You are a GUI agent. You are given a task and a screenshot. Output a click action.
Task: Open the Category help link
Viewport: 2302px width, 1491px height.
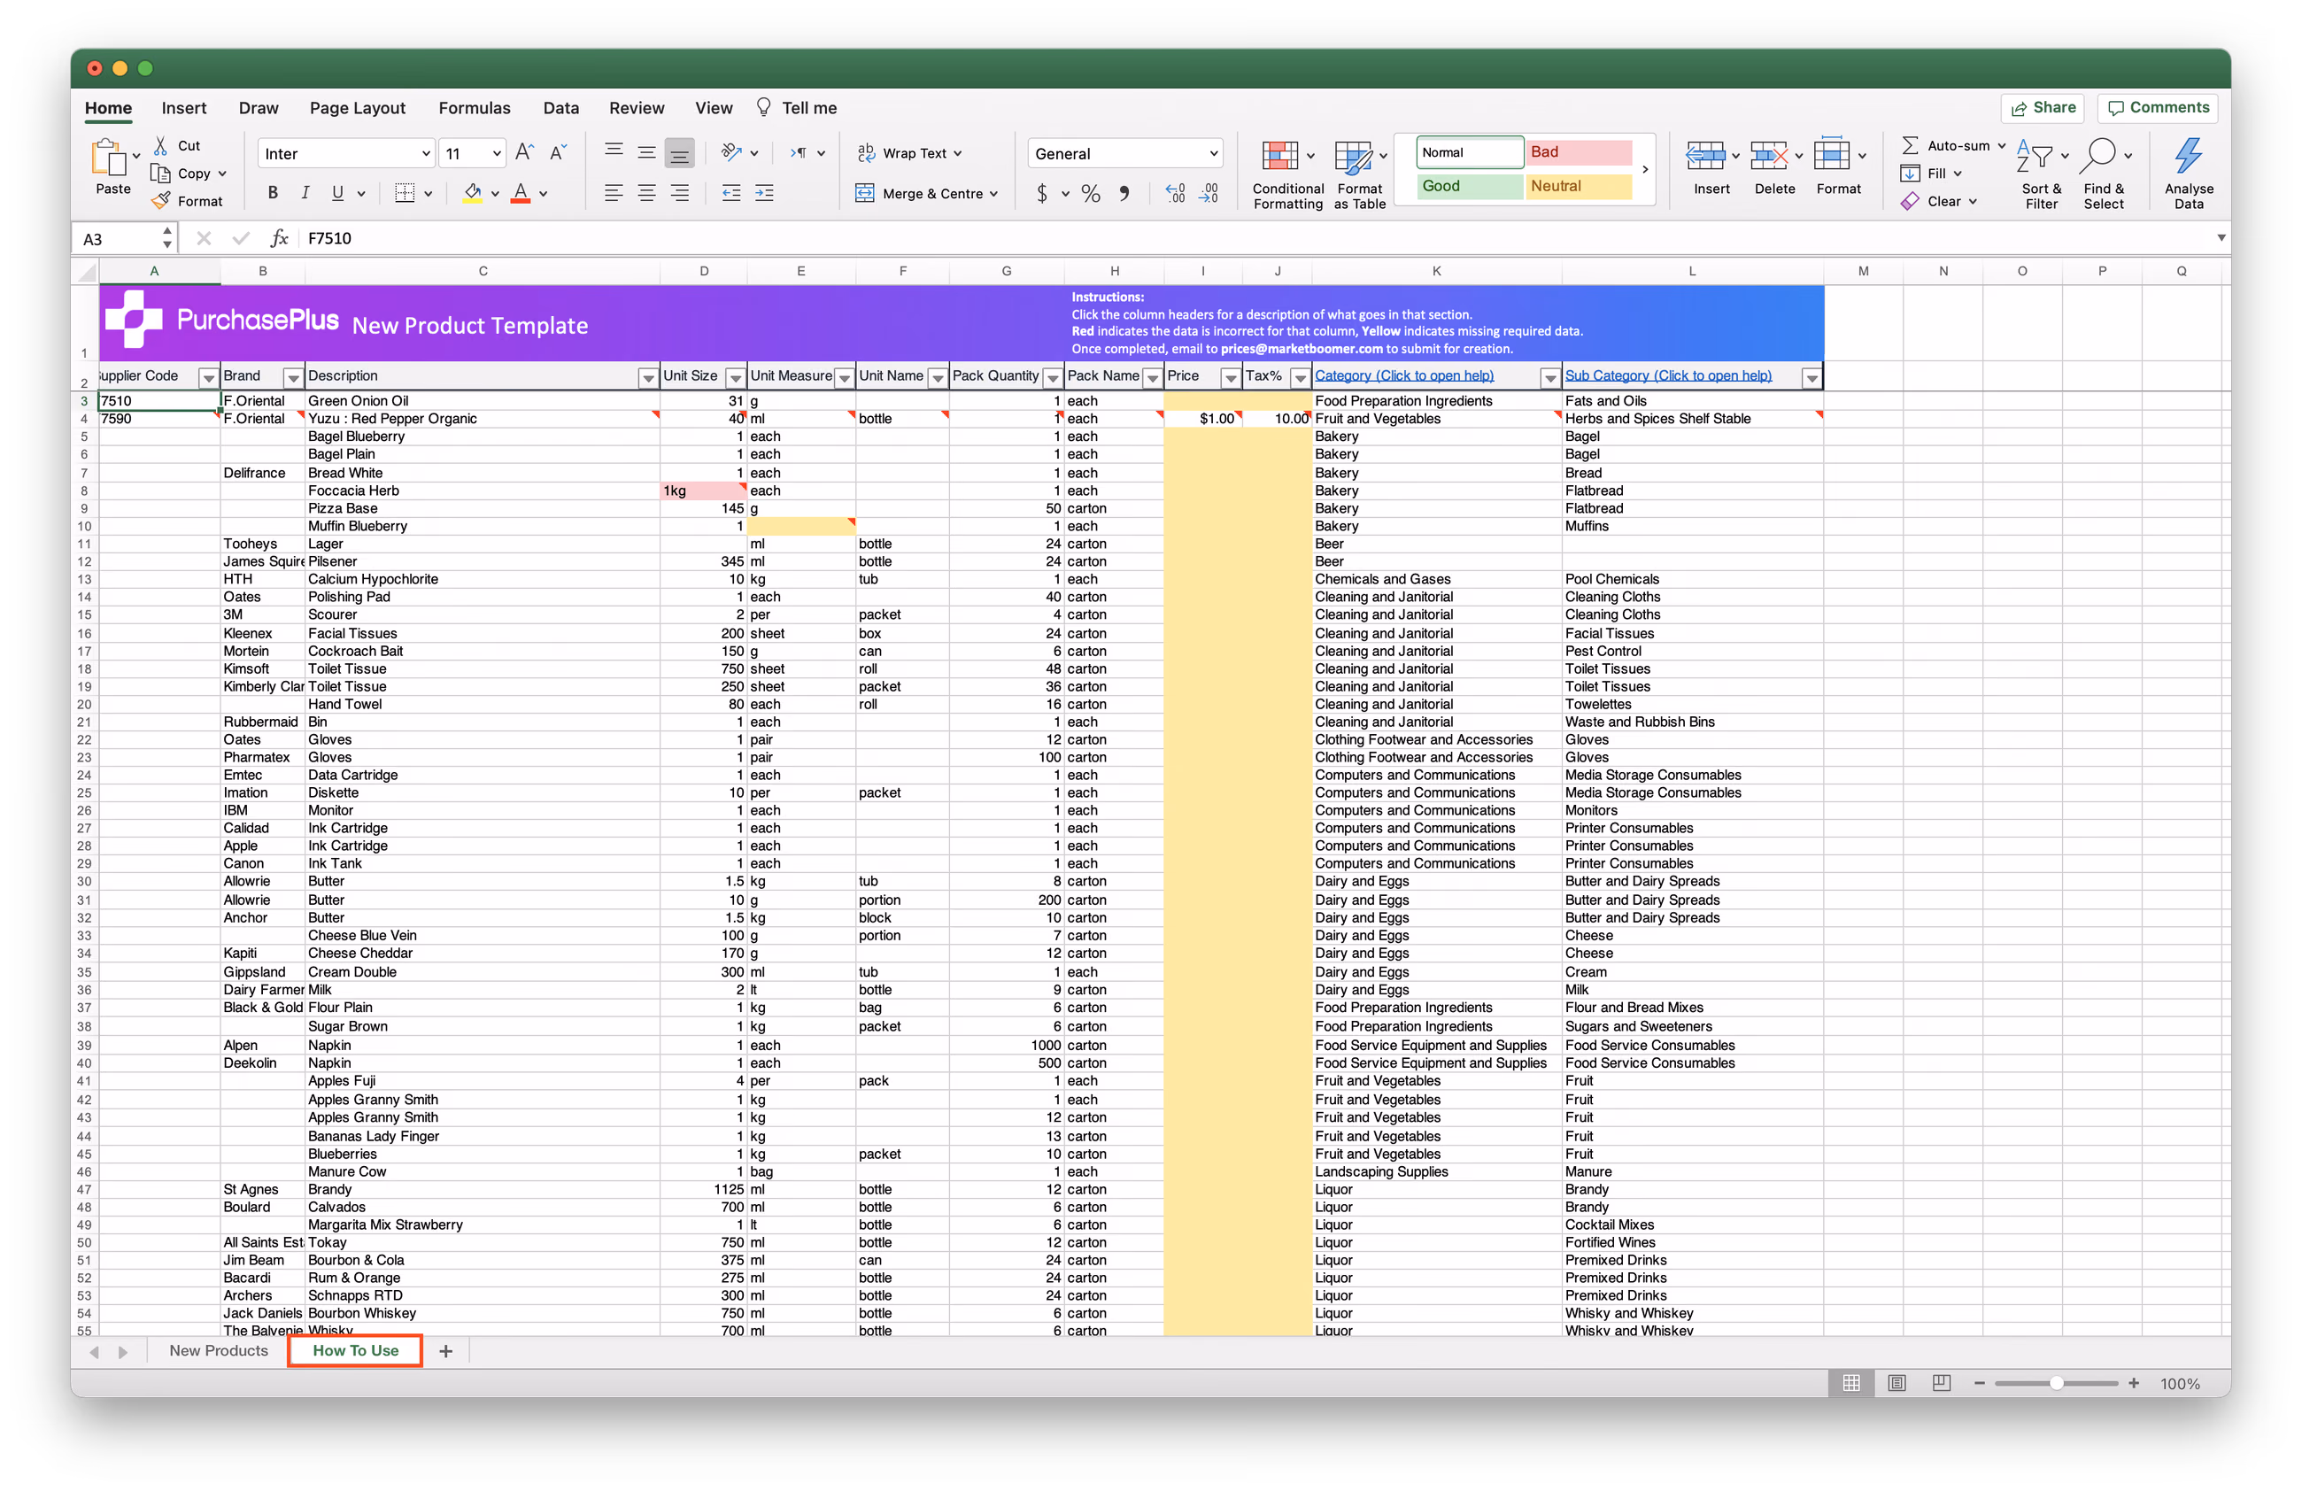click(1404, 375)
